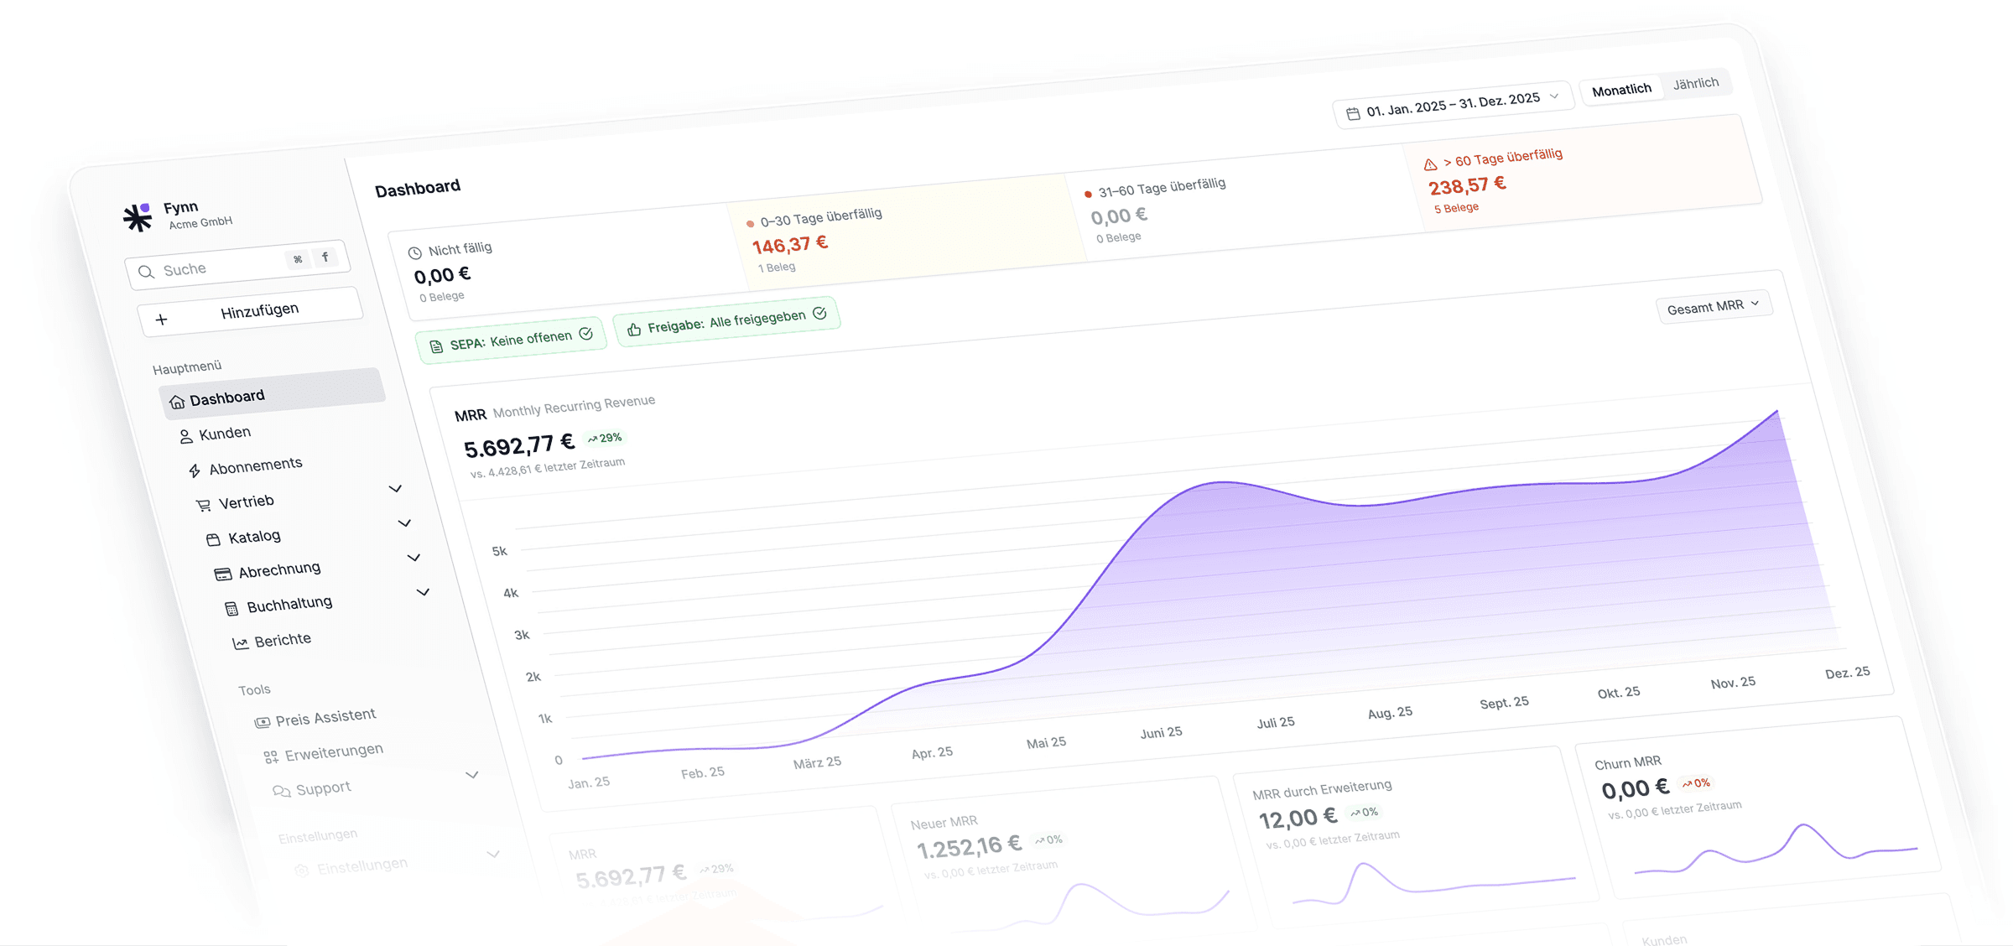Click the calculator icon beside Buchhaltung
Screen dimensions: 2013x946
(x=231, y=609)
